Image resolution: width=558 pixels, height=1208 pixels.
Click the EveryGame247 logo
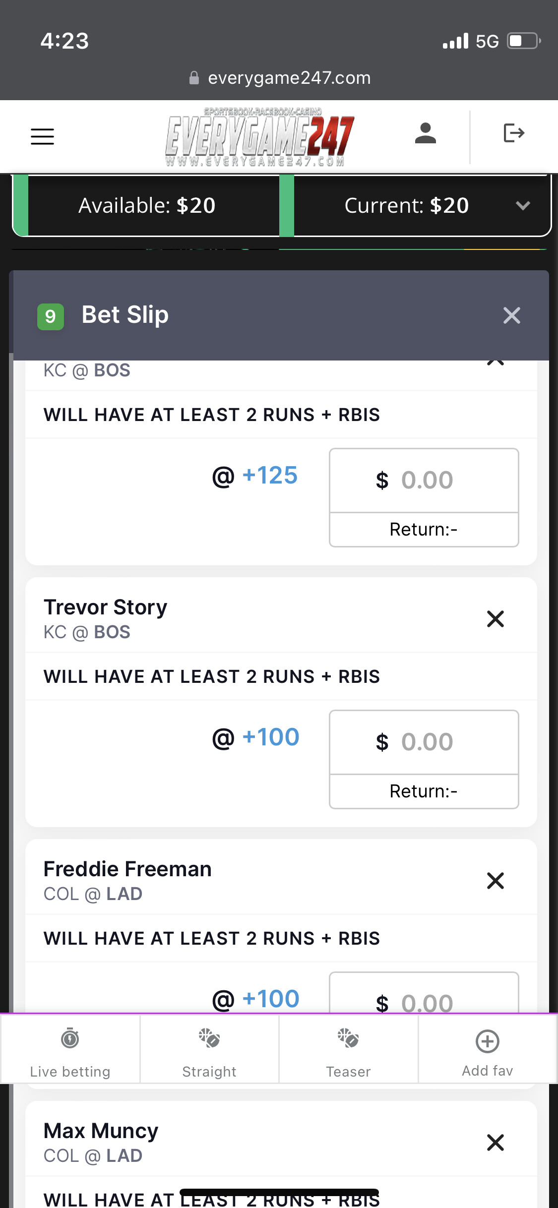click(x=259, y=137)
